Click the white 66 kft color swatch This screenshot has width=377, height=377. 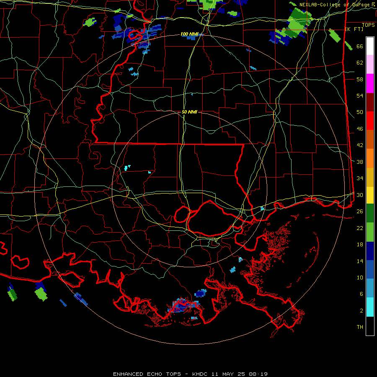(x=370, y=46)
